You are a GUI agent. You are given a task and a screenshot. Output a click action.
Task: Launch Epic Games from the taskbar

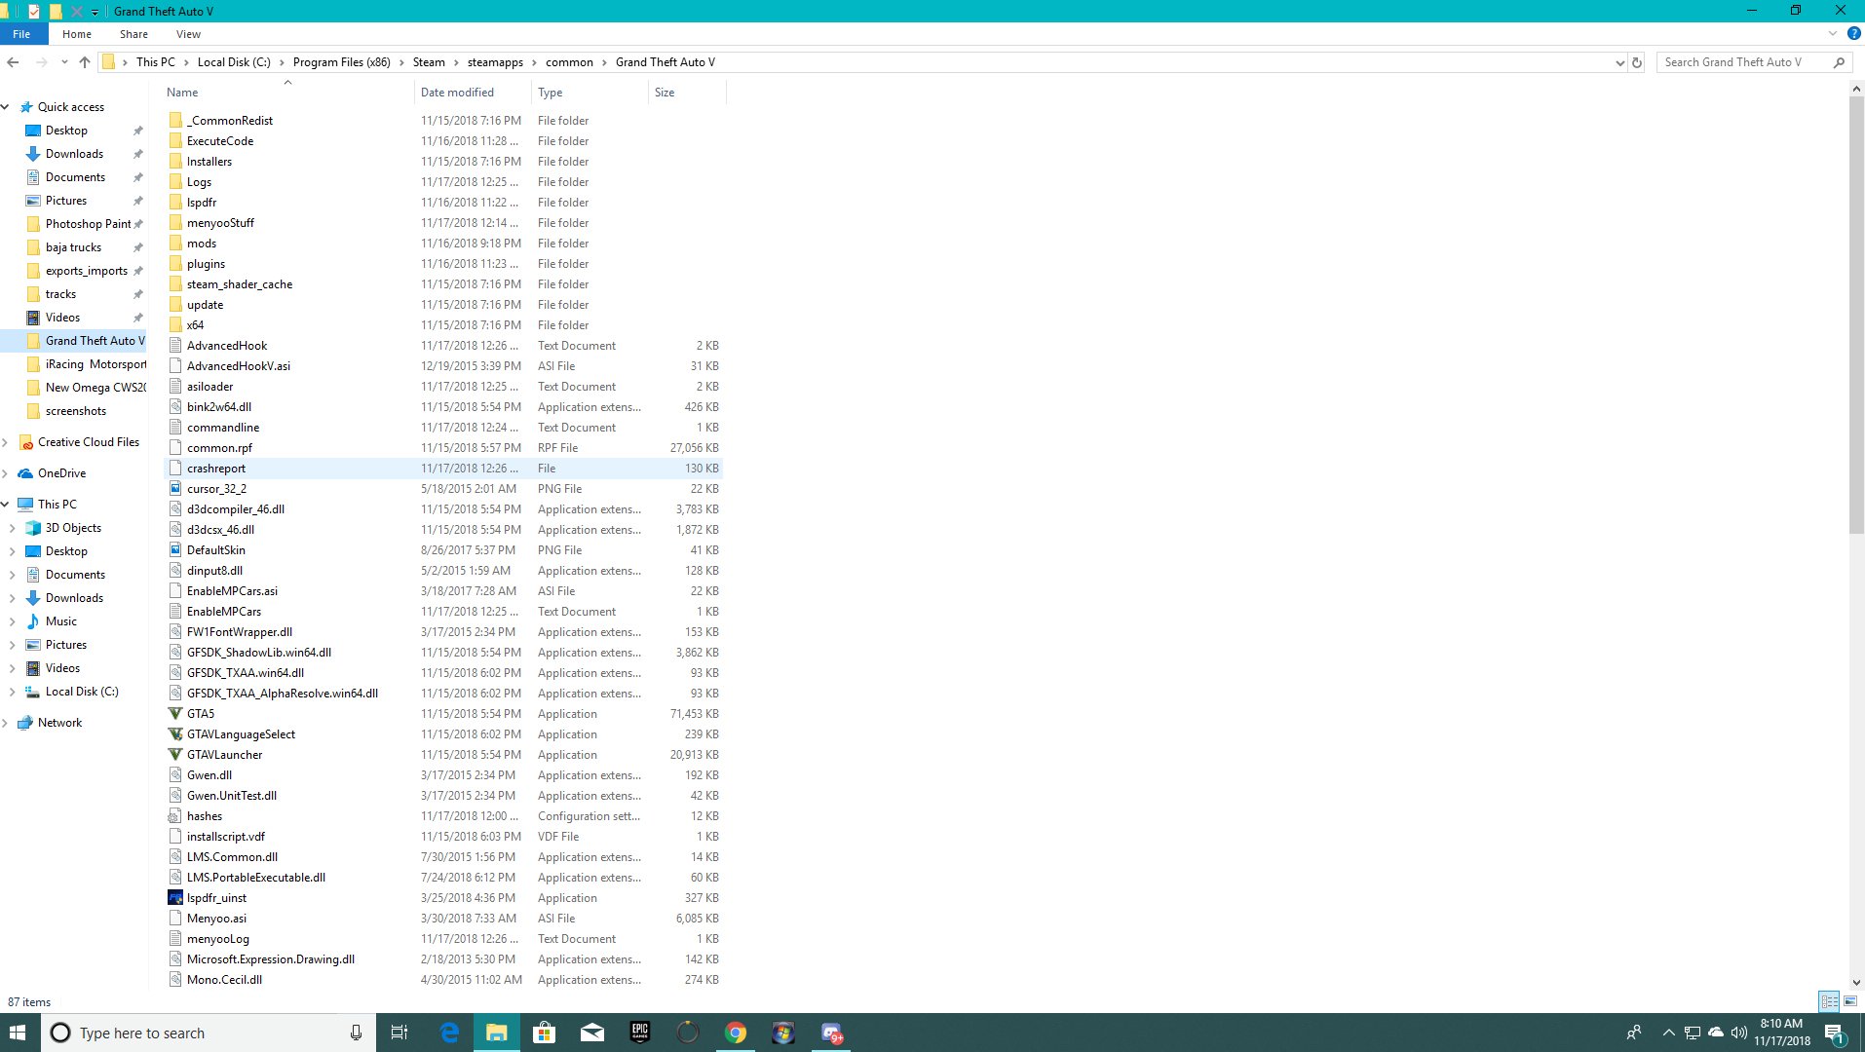click(640, 1033)
